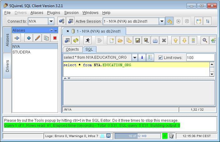The height and width of the screenshot is (142, 220).
Task: Click the session properties icon in session toolbar
Action: 67,40
